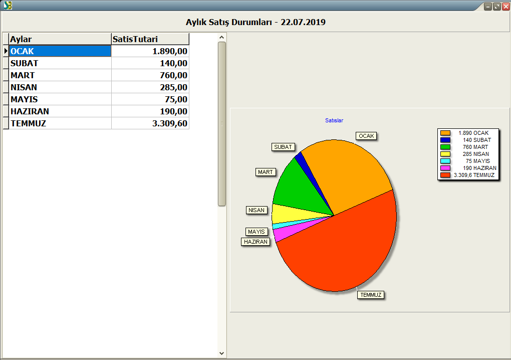511x360 pixels.
Task: Click the 75,00 sales amount cell
Action: (x=150, y=99)
